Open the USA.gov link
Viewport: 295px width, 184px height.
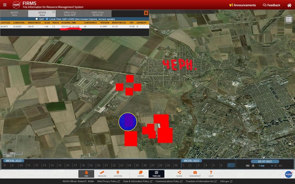[x=226, y=181]
